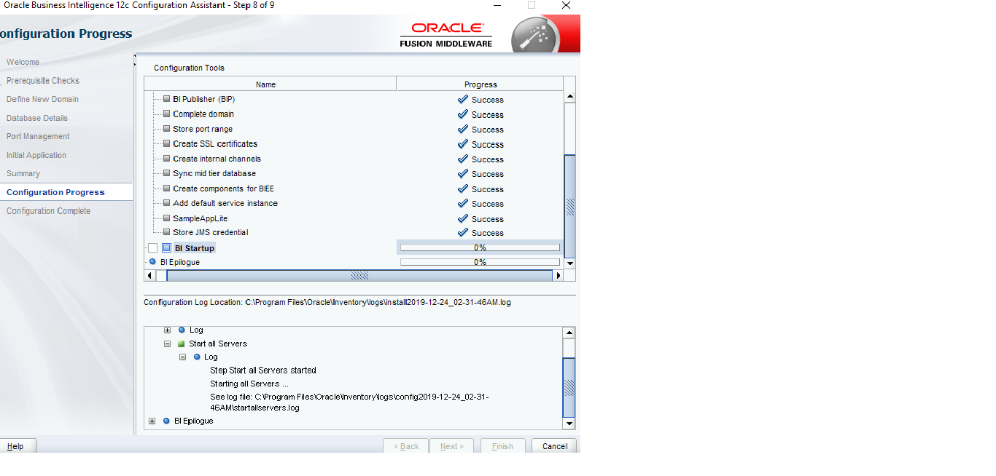Click the gray square icon next to SampleAppLite

coord(166,218)
